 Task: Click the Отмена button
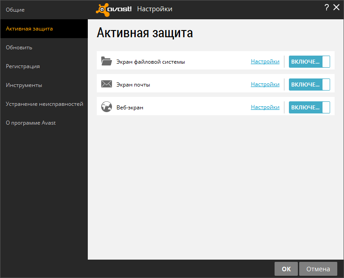click(x=318, y=269)
